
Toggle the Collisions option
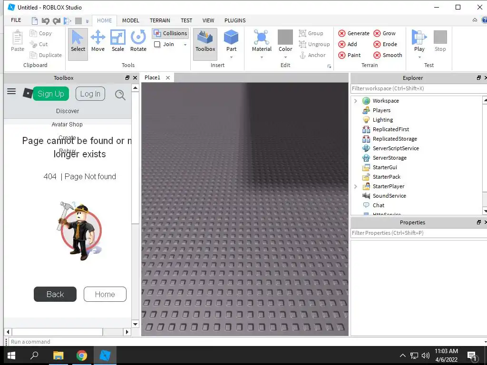[x=171, y=33]
